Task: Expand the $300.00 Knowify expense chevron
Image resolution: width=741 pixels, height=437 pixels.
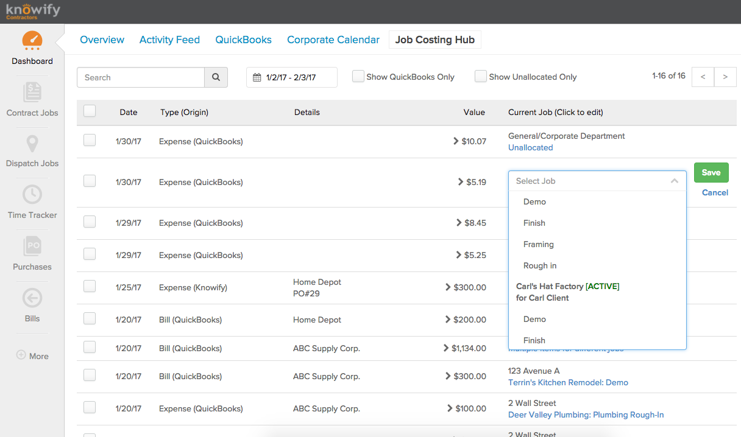Action: point(448,287)
